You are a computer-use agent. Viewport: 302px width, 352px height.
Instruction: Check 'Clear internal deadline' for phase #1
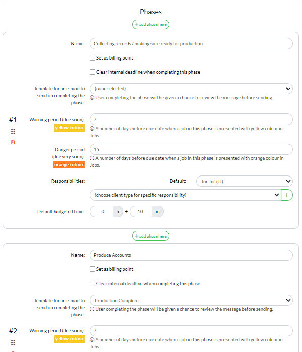click(x=92, y=72)
